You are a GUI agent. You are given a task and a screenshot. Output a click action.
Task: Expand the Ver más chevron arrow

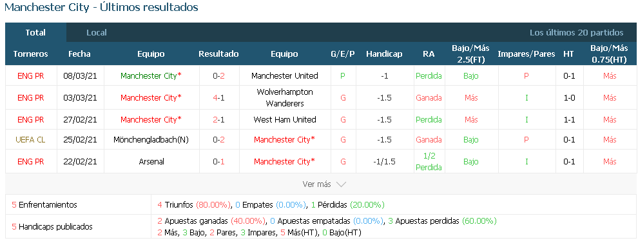click(341, 184)
